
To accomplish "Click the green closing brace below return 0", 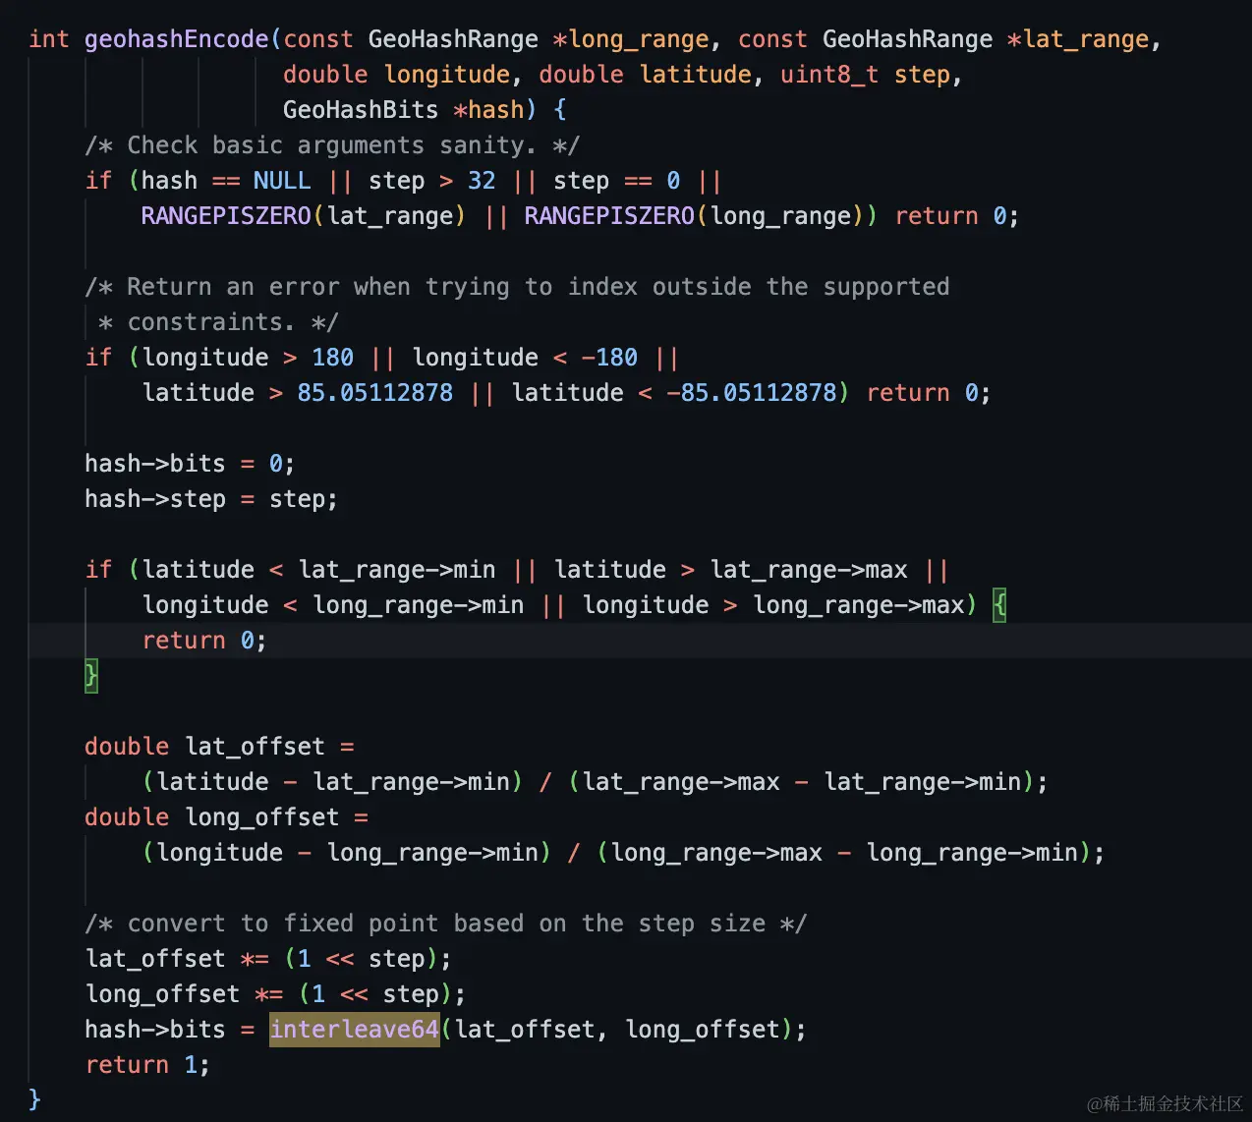I will click(x=89, y=675).
